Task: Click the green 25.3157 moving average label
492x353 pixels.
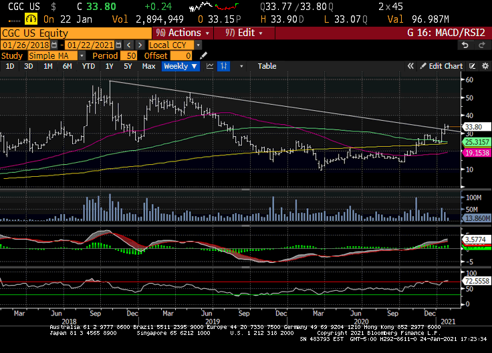Action: pyautogui.click(x=477, y=142)
